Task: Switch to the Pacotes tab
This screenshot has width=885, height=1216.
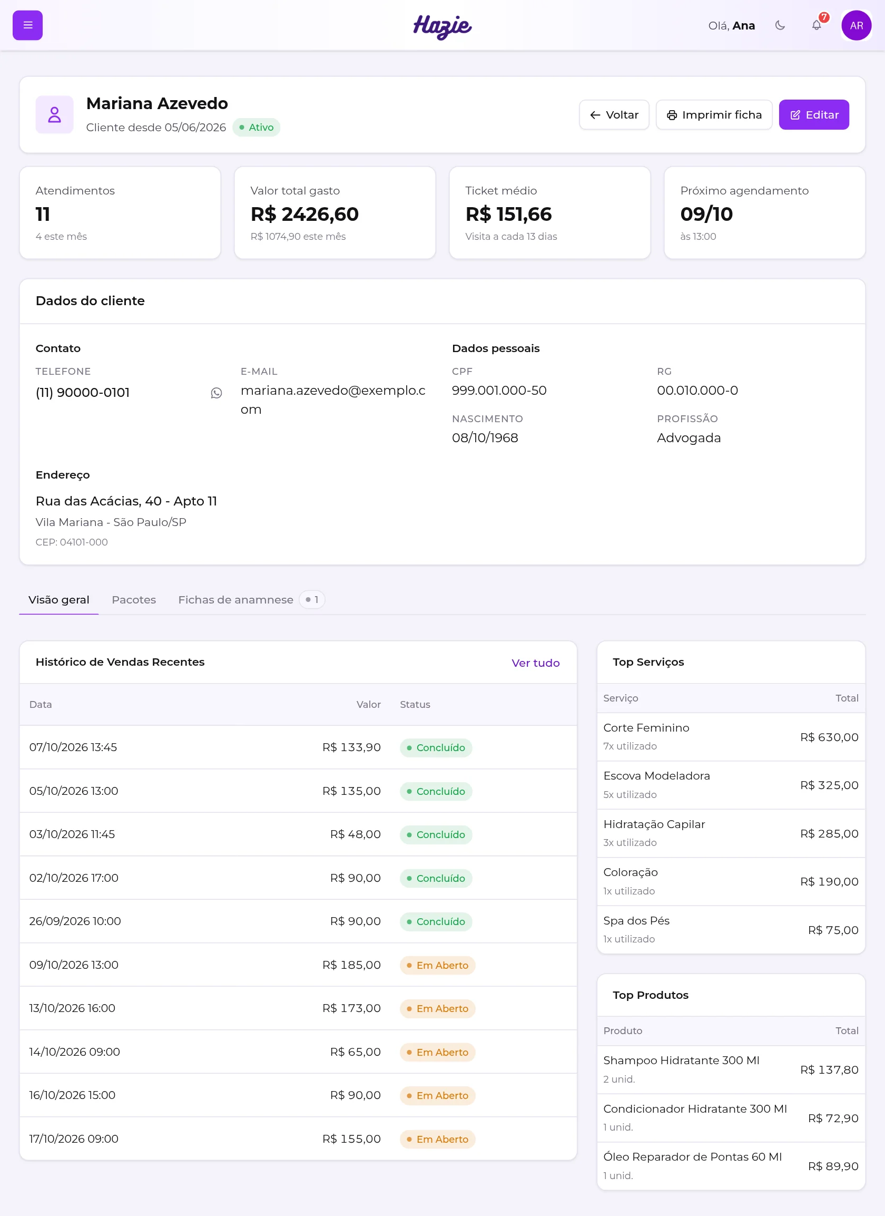Action: tap(134, 600)
